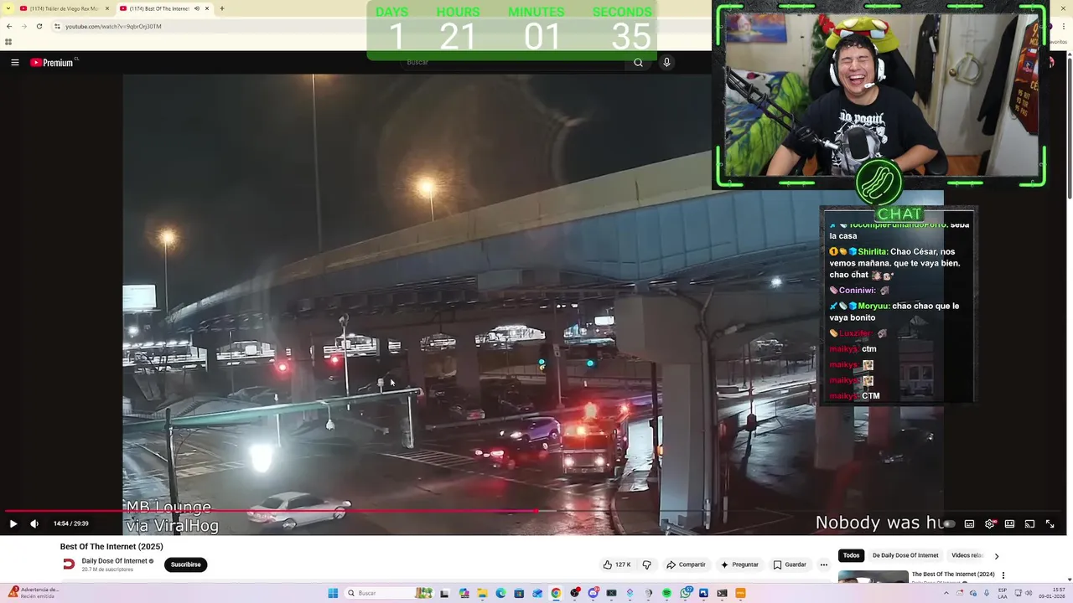1073x603 pixels.
Task: Open the player settings gear
Action: point(989,523)
